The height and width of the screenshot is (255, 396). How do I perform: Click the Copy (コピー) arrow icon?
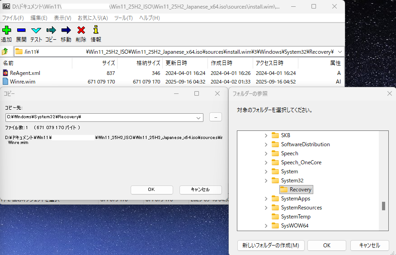pos(51,30)
